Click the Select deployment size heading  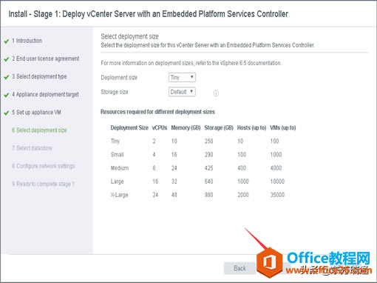pyautogui.click(x=129, y=36)
